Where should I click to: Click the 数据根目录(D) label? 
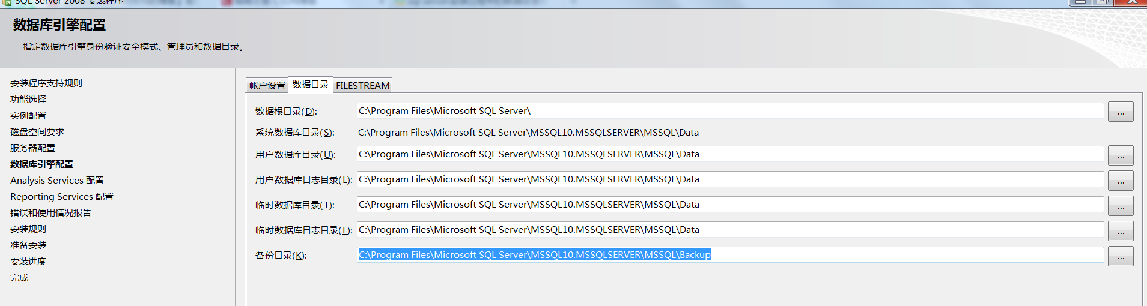(x=286, y=112)
